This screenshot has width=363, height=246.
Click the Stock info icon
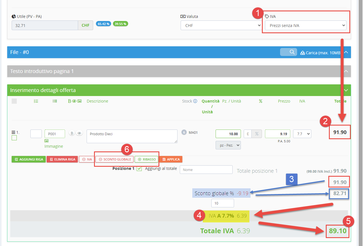195,101
